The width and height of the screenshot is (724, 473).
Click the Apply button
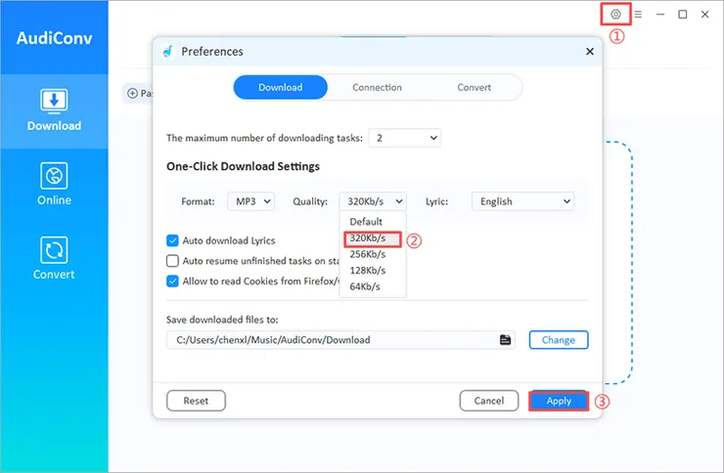[x=559, y=401]
